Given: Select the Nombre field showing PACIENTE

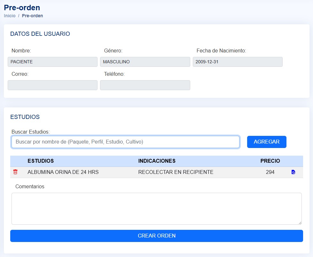Looking at the screenshot, I should (x=52, y=62).
